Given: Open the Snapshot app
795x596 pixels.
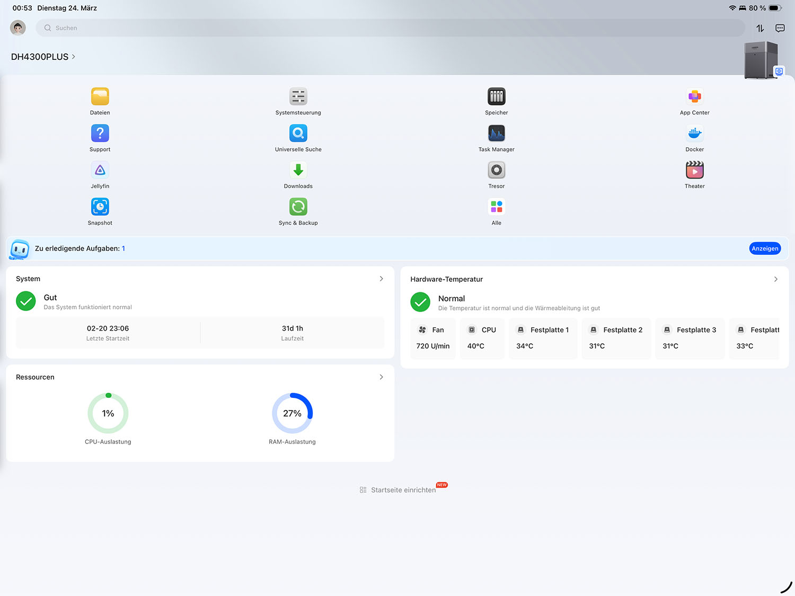Looking at the screenshot, I should tap(100, 207).
